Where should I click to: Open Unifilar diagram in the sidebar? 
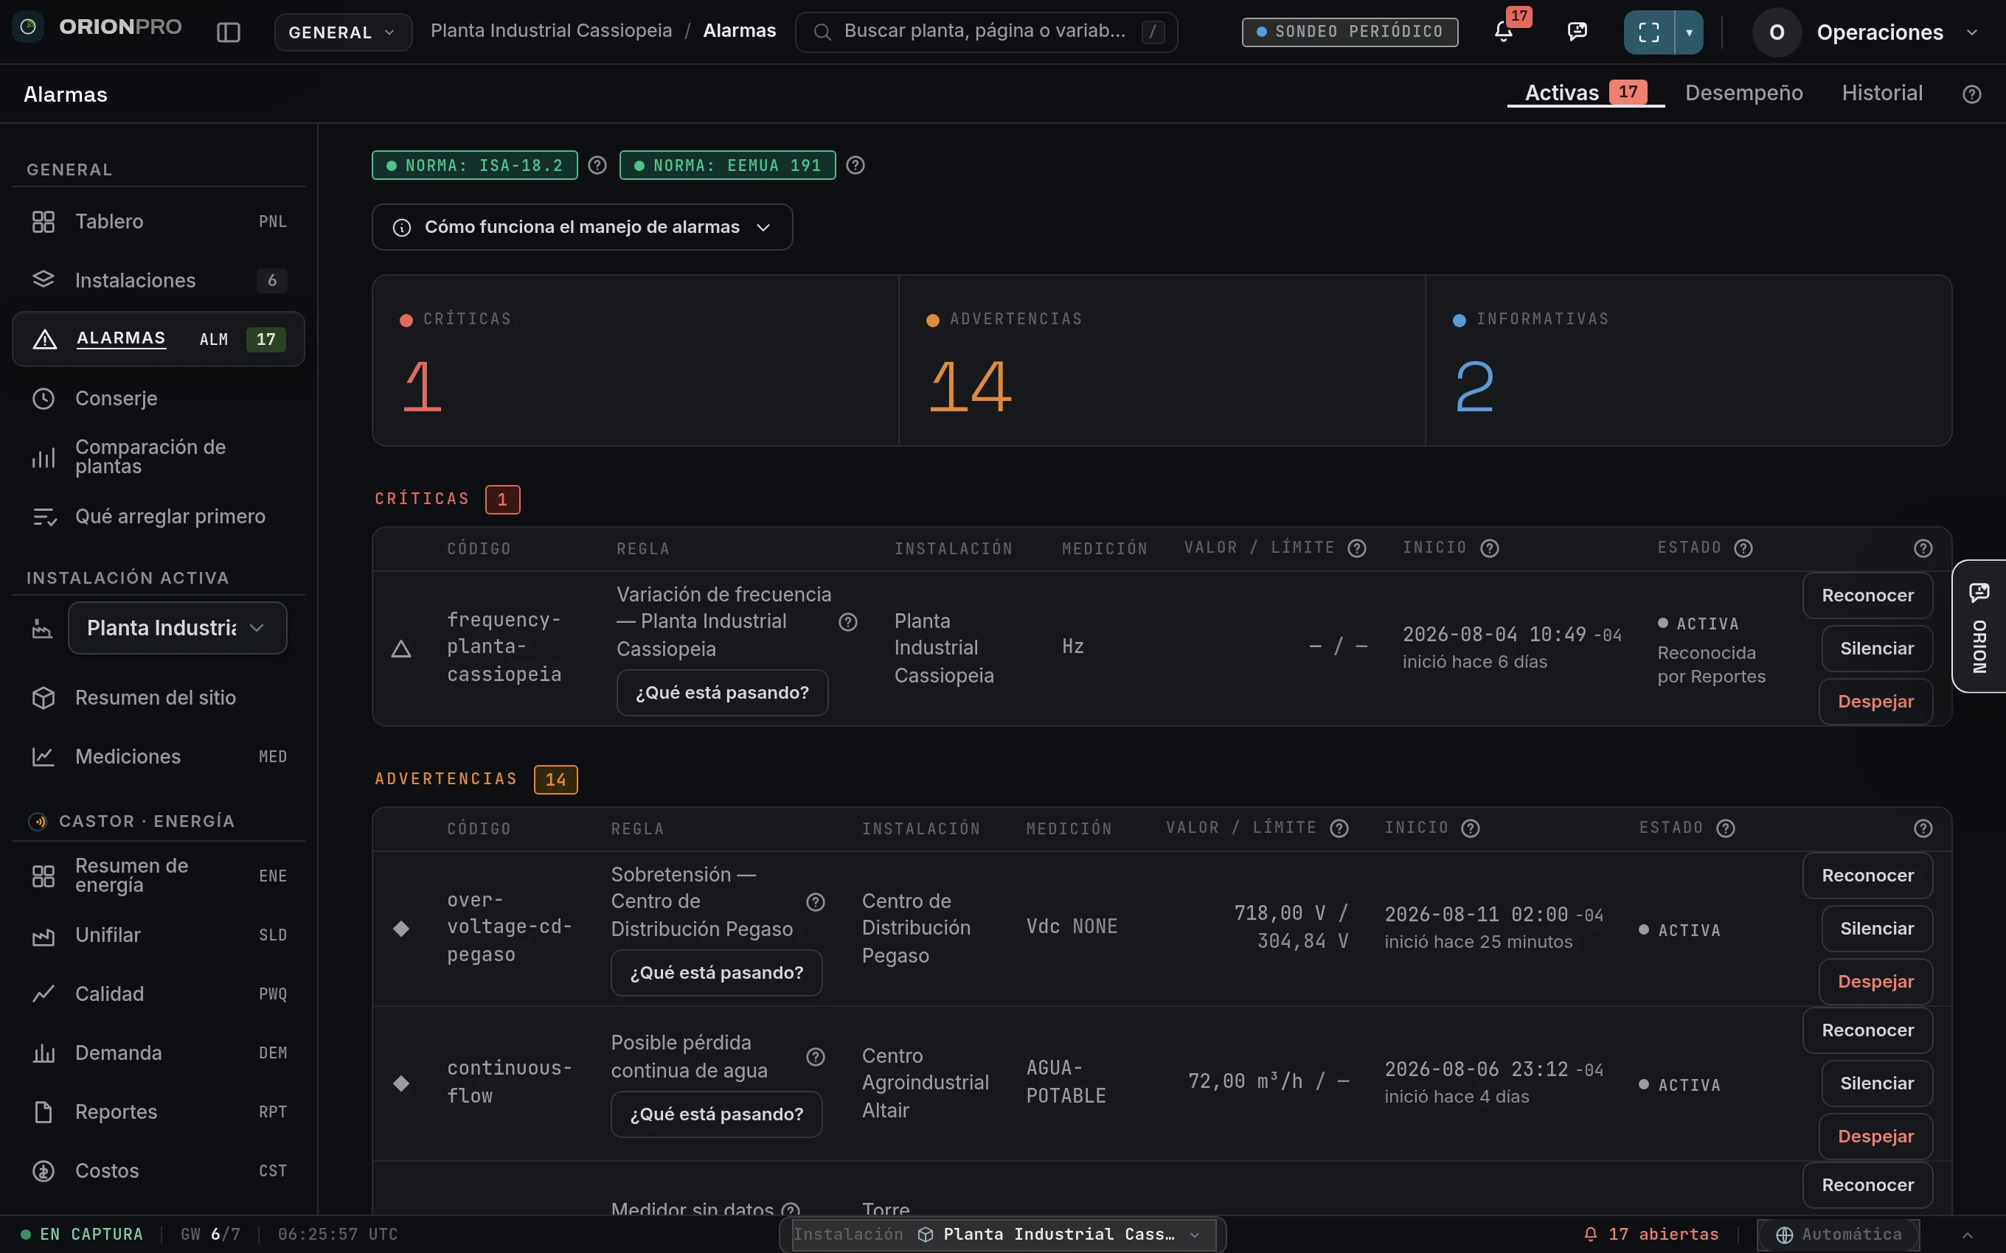159,935
